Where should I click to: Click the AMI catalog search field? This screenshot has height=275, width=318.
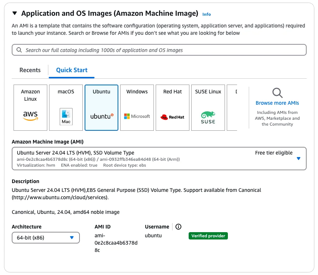pos(159,50)
